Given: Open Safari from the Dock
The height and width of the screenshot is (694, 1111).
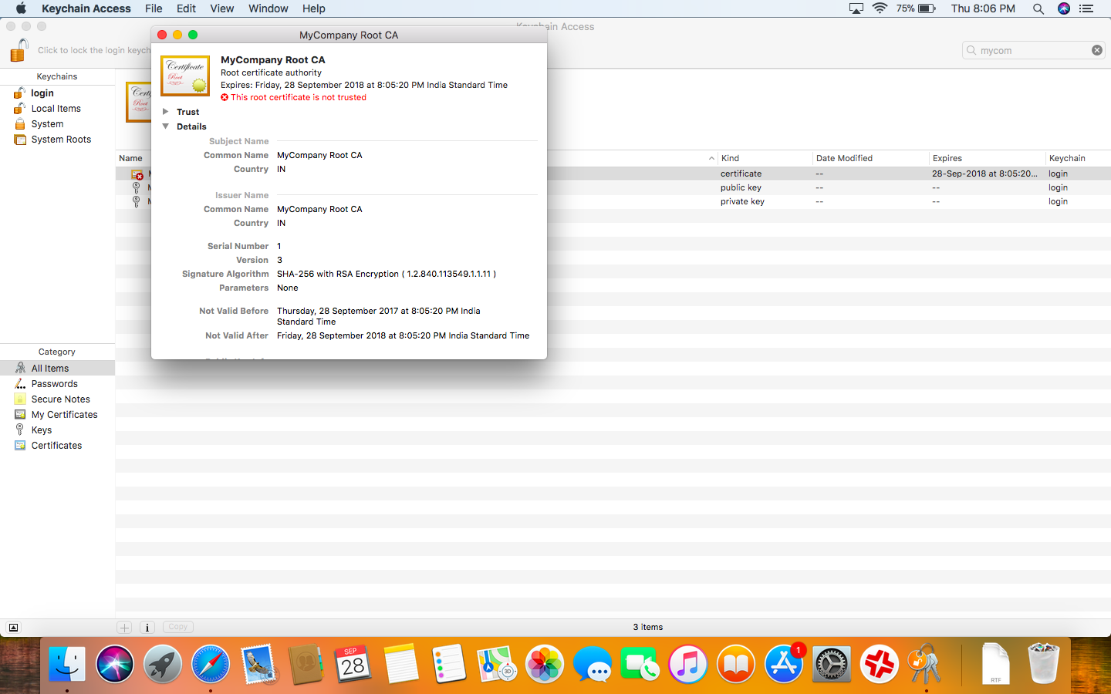Looking at the screenshot, I should [211, 664].
